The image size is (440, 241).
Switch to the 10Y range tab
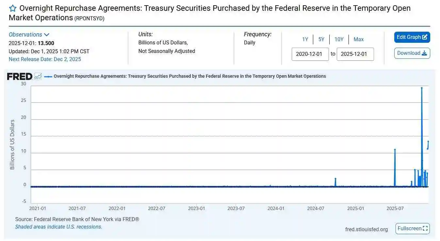click(339, 39)
